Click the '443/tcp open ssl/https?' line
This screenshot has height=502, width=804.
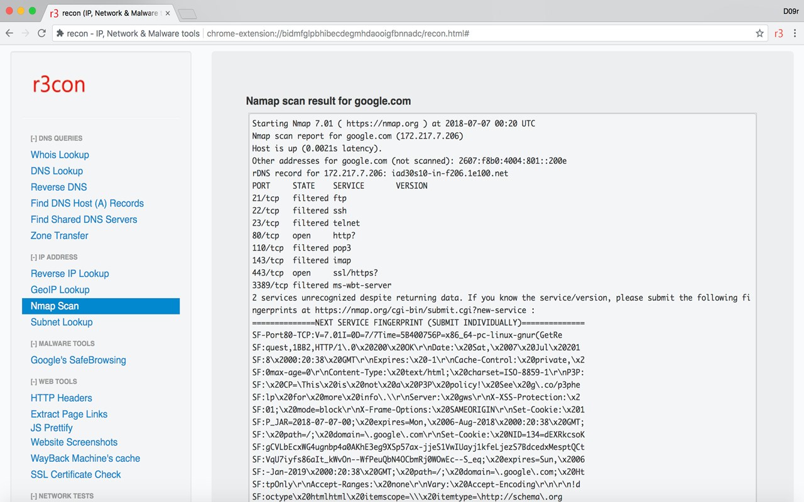(x=315, y=273)
